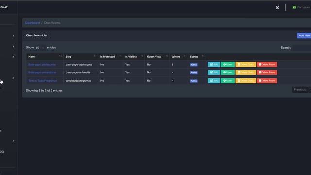Screen dimensions: 311x175
Task: Sort by Is Visible column arrows
Action: tap(142, 56)
